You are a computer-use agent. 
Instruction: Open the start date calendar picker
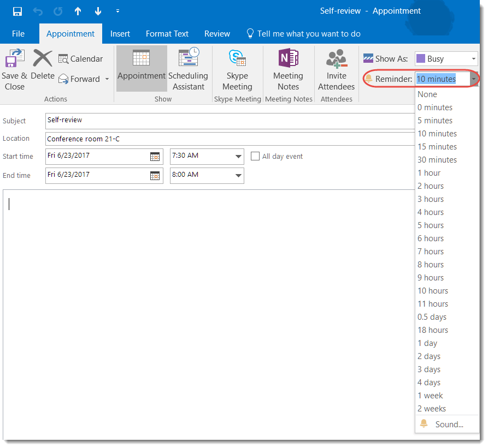[155, 156]
